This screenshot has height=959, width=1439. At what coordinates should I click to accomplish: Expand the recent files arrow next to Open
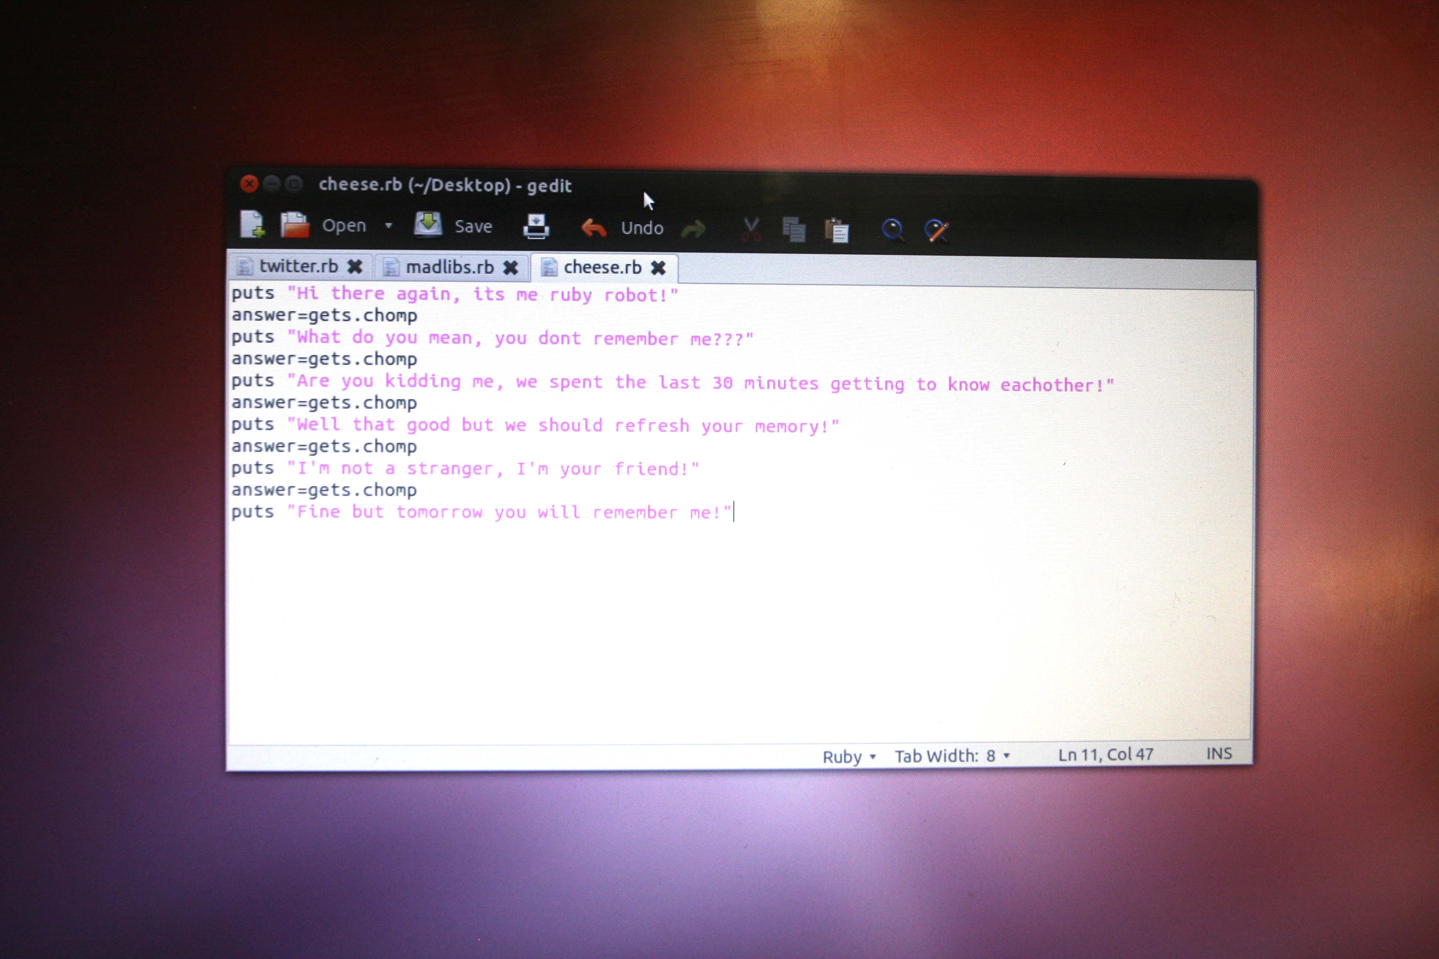tap(388, 226)
